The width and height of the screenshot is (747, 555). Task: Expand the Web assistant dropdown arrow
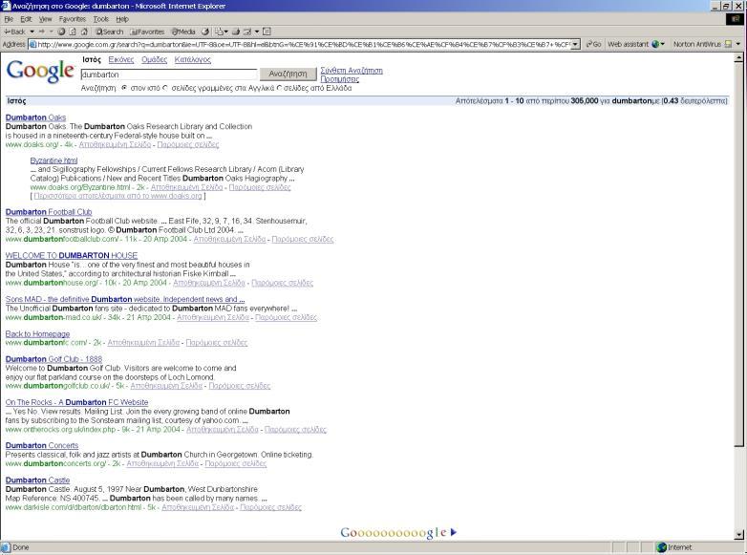(663, 44)
